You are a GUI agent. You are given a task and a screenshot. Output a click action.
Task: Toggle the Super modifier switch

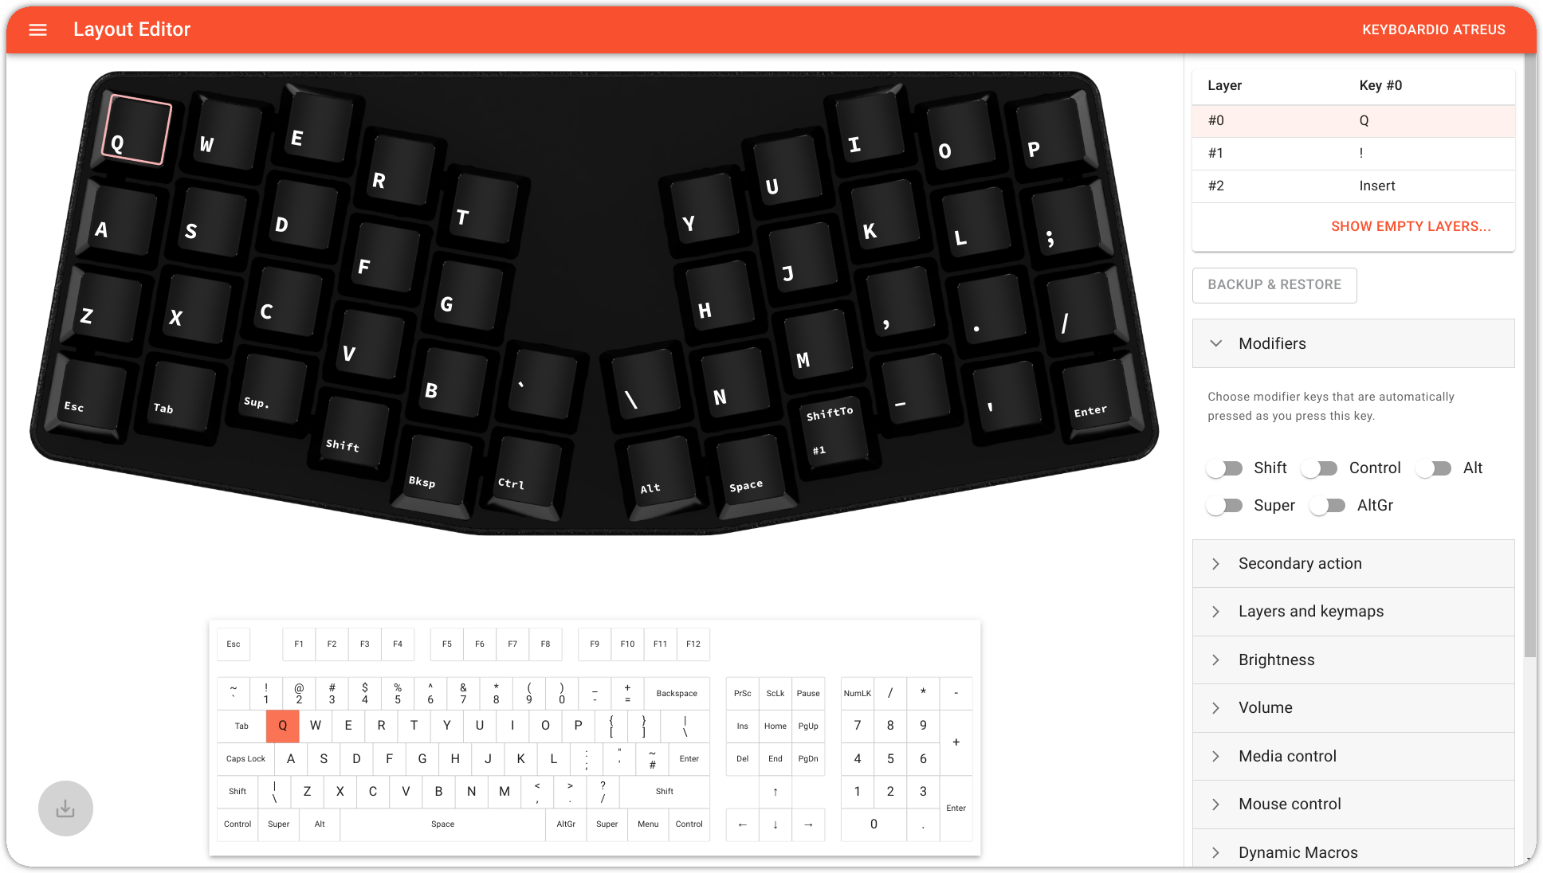click(x=1225, y=504)
